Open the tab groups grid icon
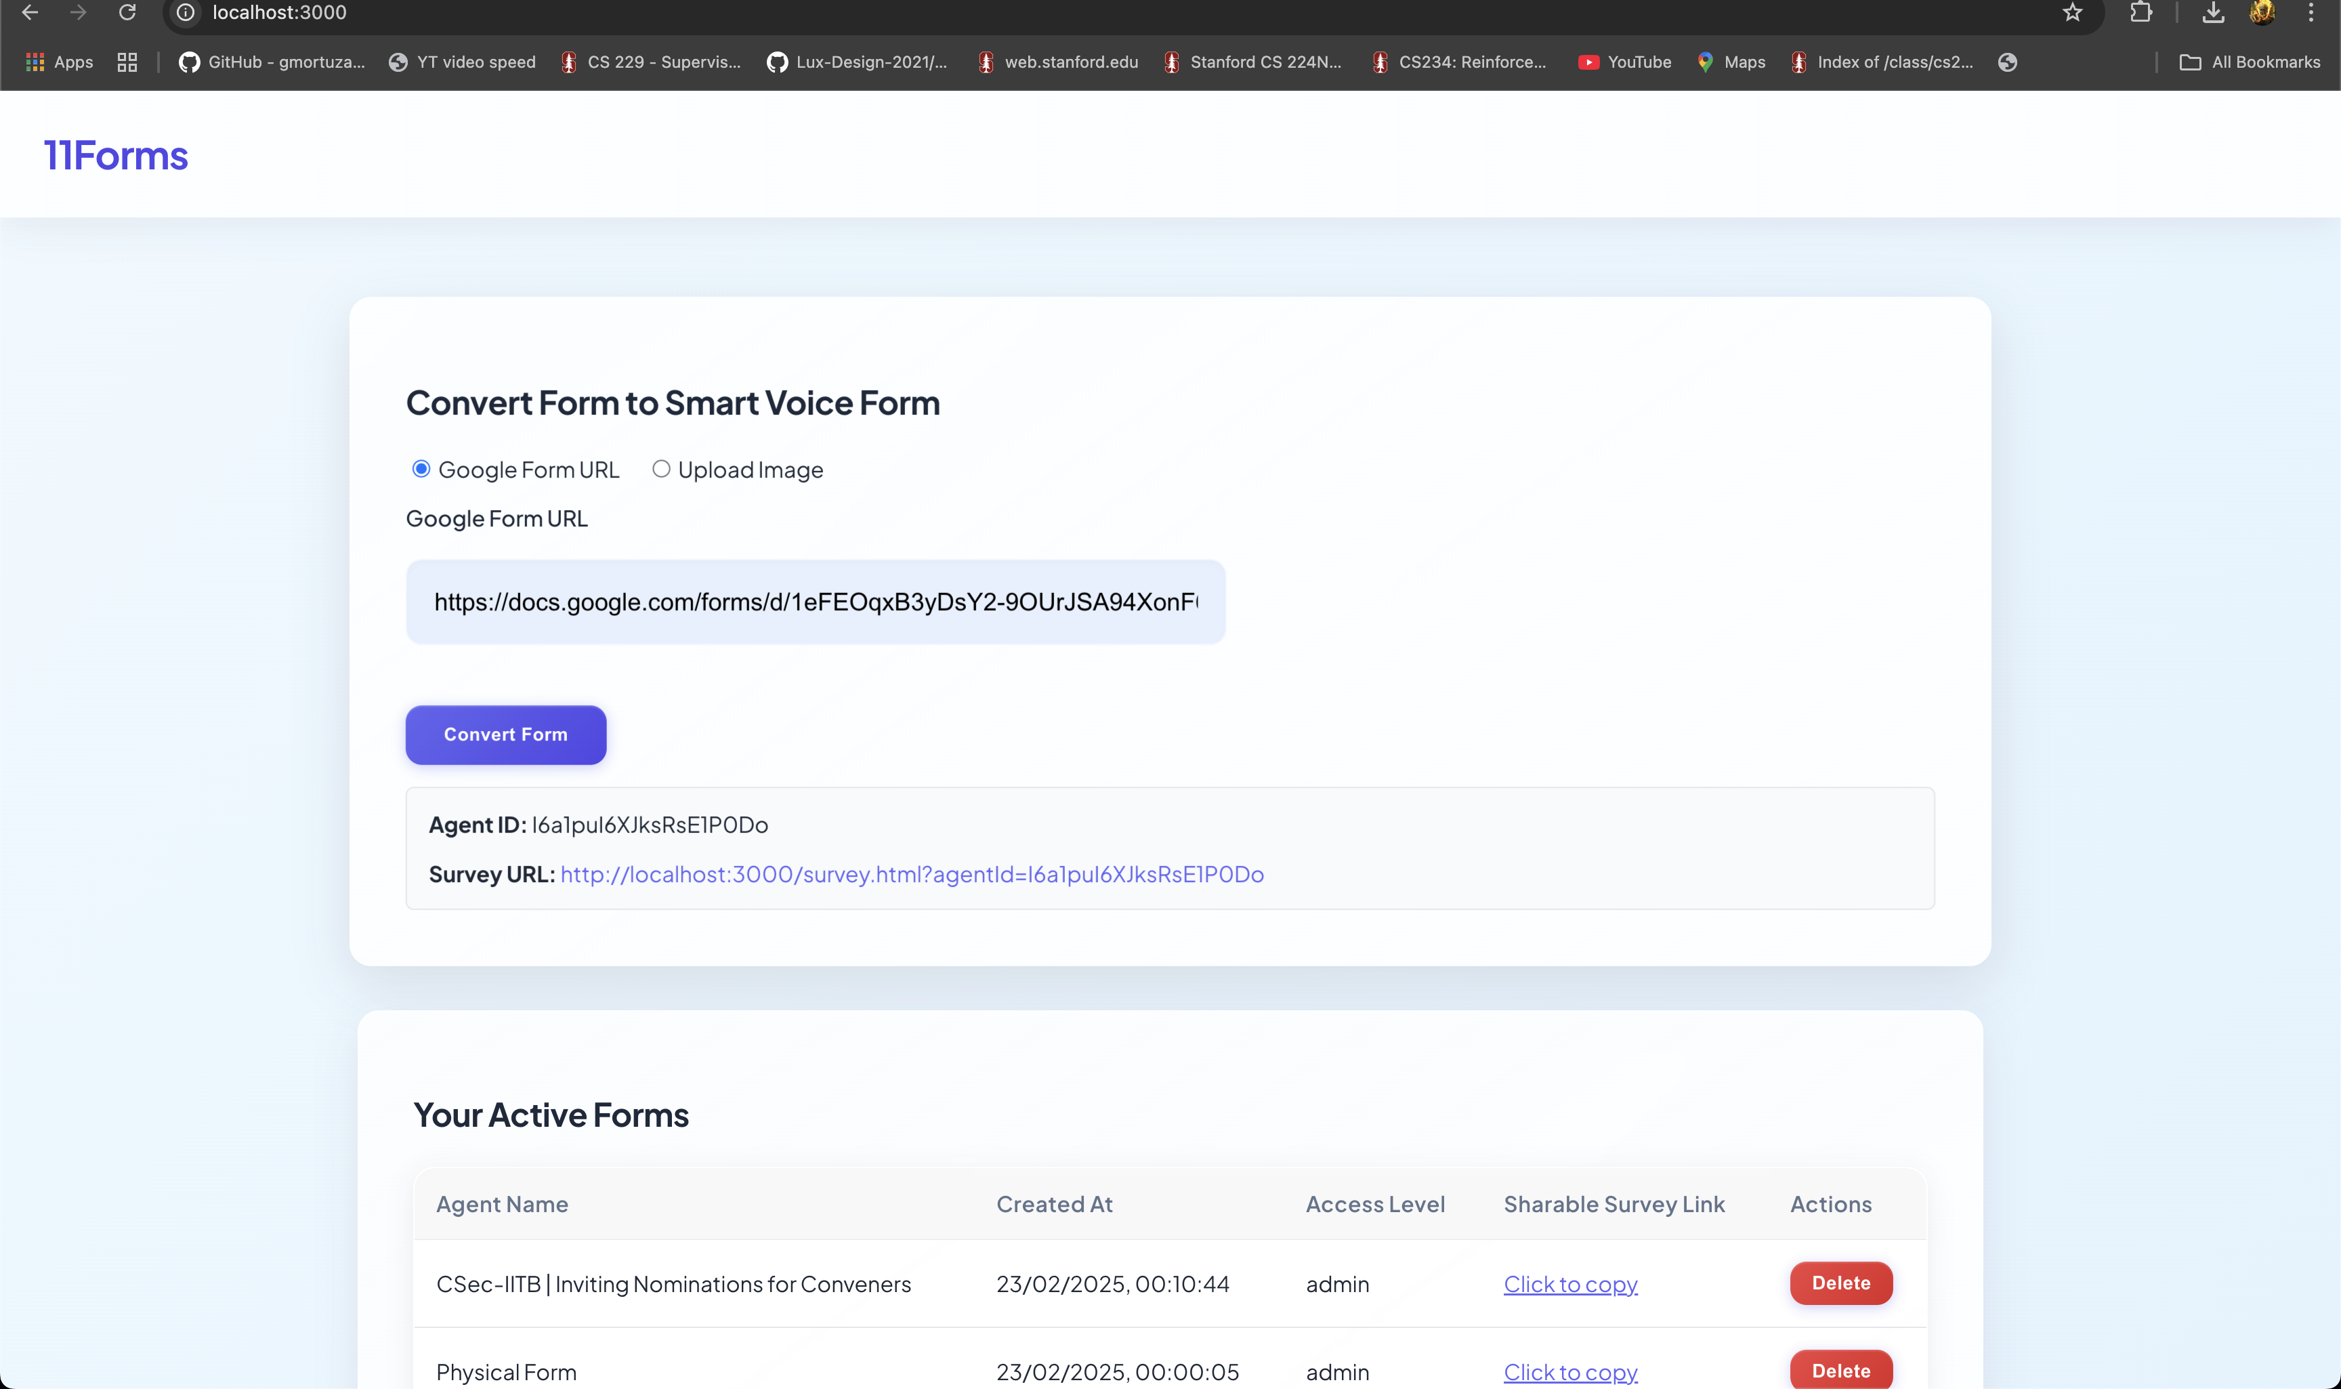Viewport: 2341px width, 1389px height. tap(127, 62)
